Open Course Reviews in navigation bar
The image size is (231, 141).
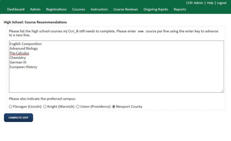126,9
